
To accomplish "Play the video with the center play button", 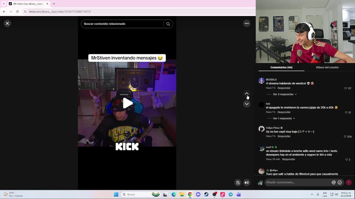I will (x=127, y=103).
